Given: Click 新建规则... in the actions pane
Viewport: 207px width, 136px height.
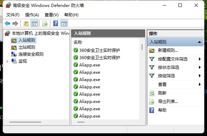Looking at the screenshot, I should tap(168, 50).
